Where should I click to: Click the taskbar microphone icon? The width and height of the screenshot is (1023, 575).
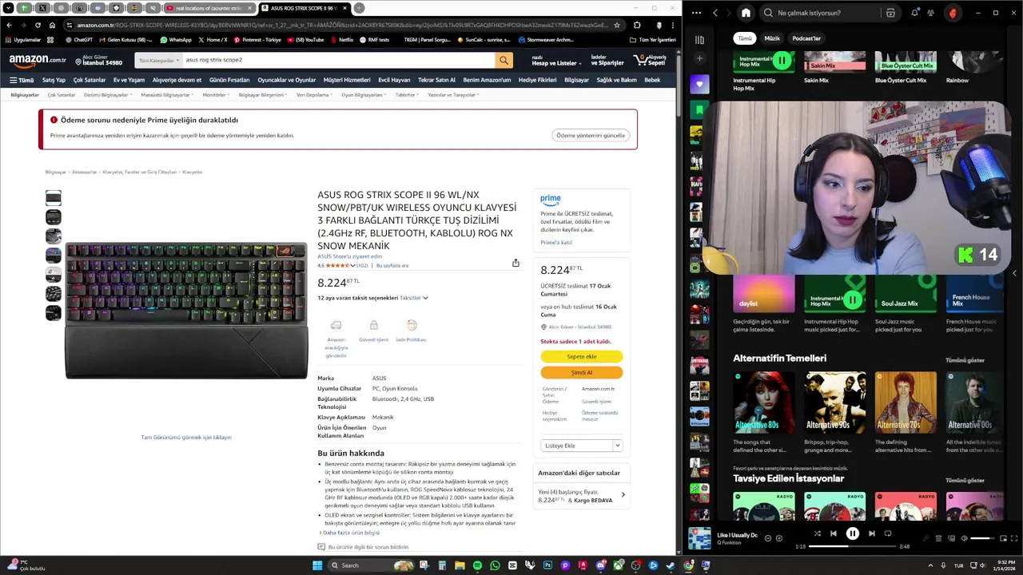point(943,565)
